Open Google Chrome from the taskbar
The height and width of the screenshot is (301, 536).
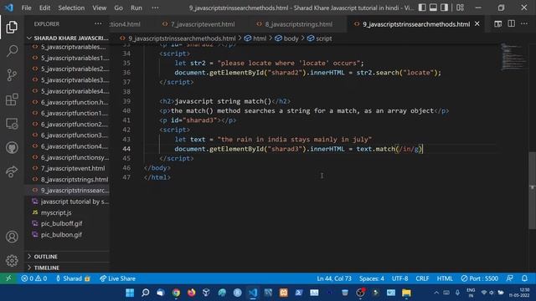[x=176, y=293]
